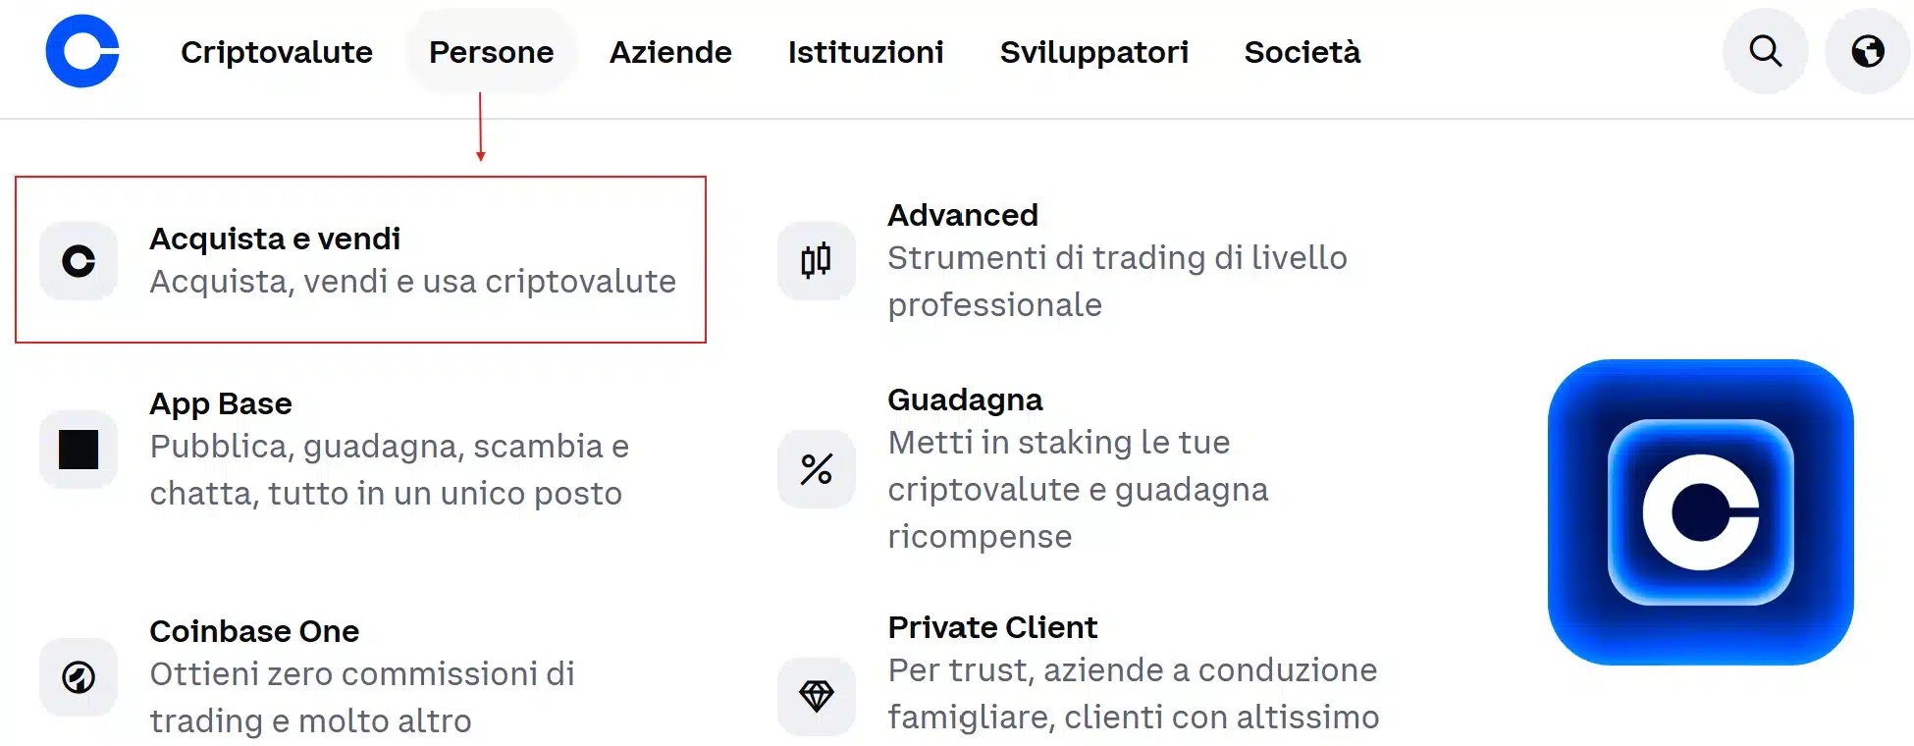Click the candlestick chart icon beside Advanced
This screenshot has height=746, width=1914.
point(816,260)
